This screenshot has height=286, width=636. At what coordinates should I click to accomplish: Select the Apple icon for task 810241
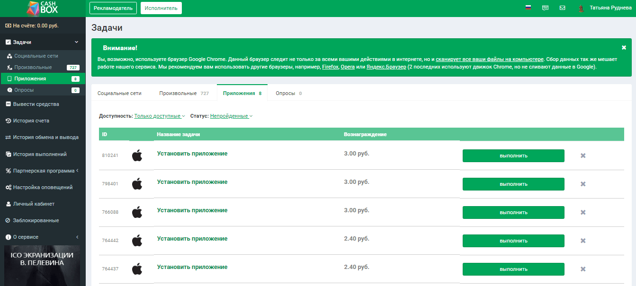click(x=137, y=155)
